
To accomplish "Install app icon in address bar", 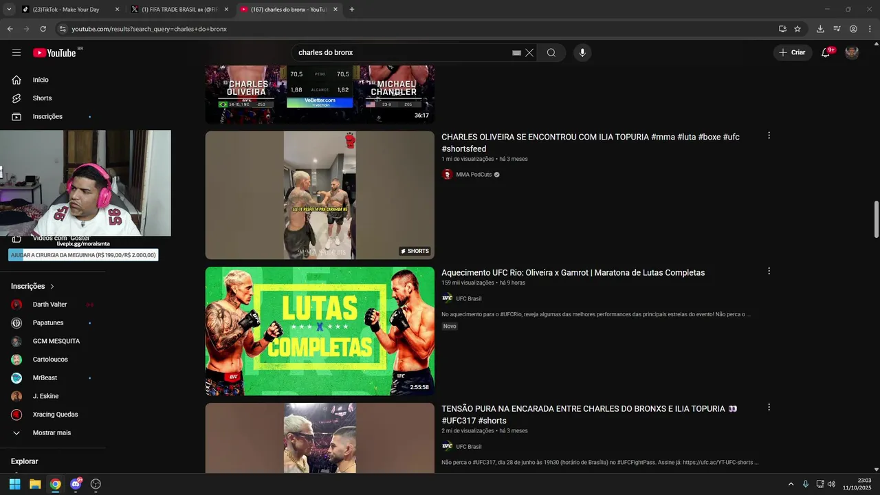I will click(782, 29).
